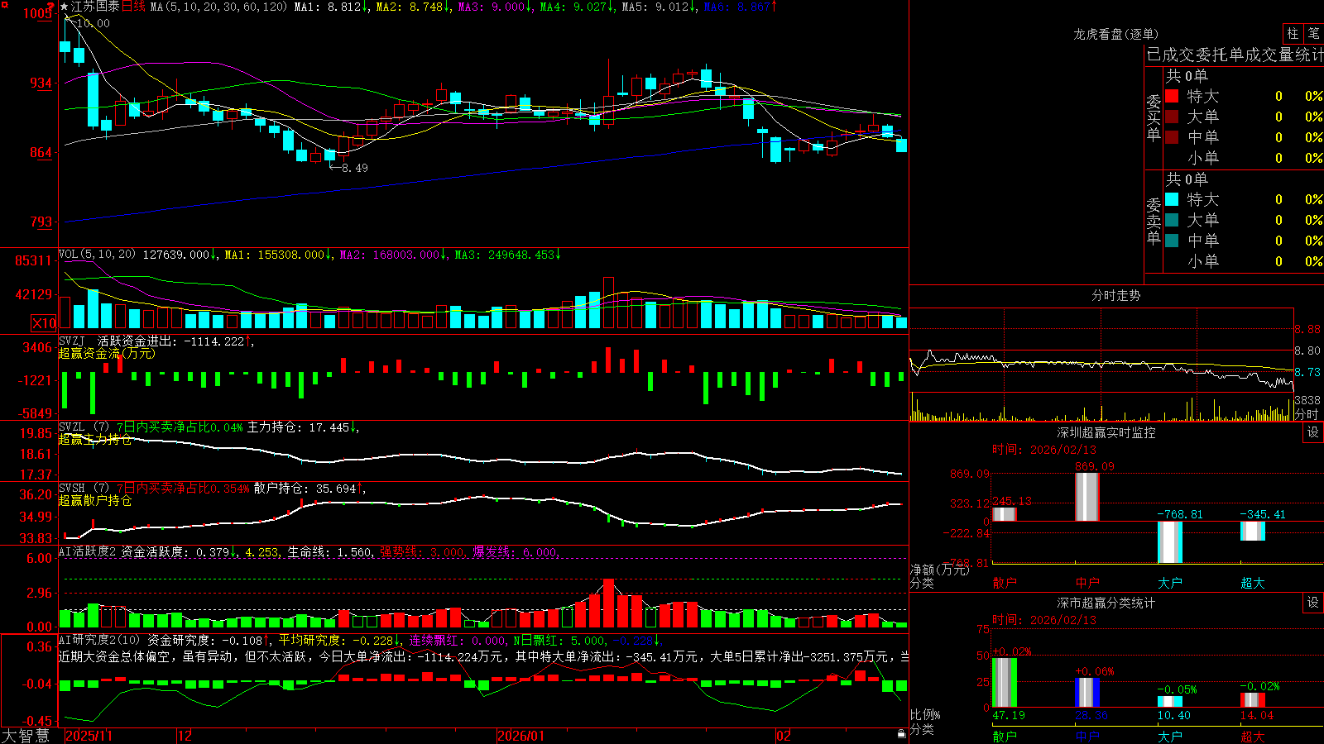Click the 江苏国泰 stock name
Viewport: 1324px width, 744px height.
tap(95, 7)
